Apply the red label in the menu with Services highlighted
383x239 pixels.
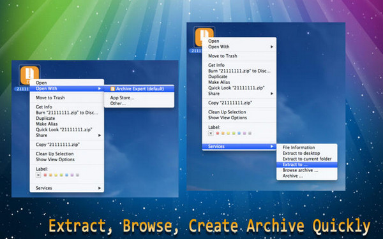(218, 133)
